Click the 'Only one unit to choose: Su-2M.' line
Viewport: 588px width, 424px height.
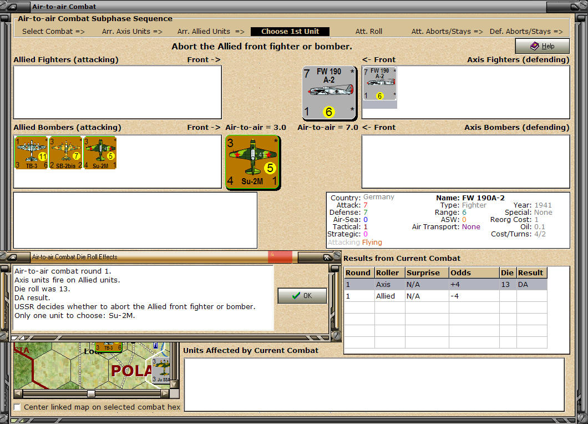[x=75, y=316]
